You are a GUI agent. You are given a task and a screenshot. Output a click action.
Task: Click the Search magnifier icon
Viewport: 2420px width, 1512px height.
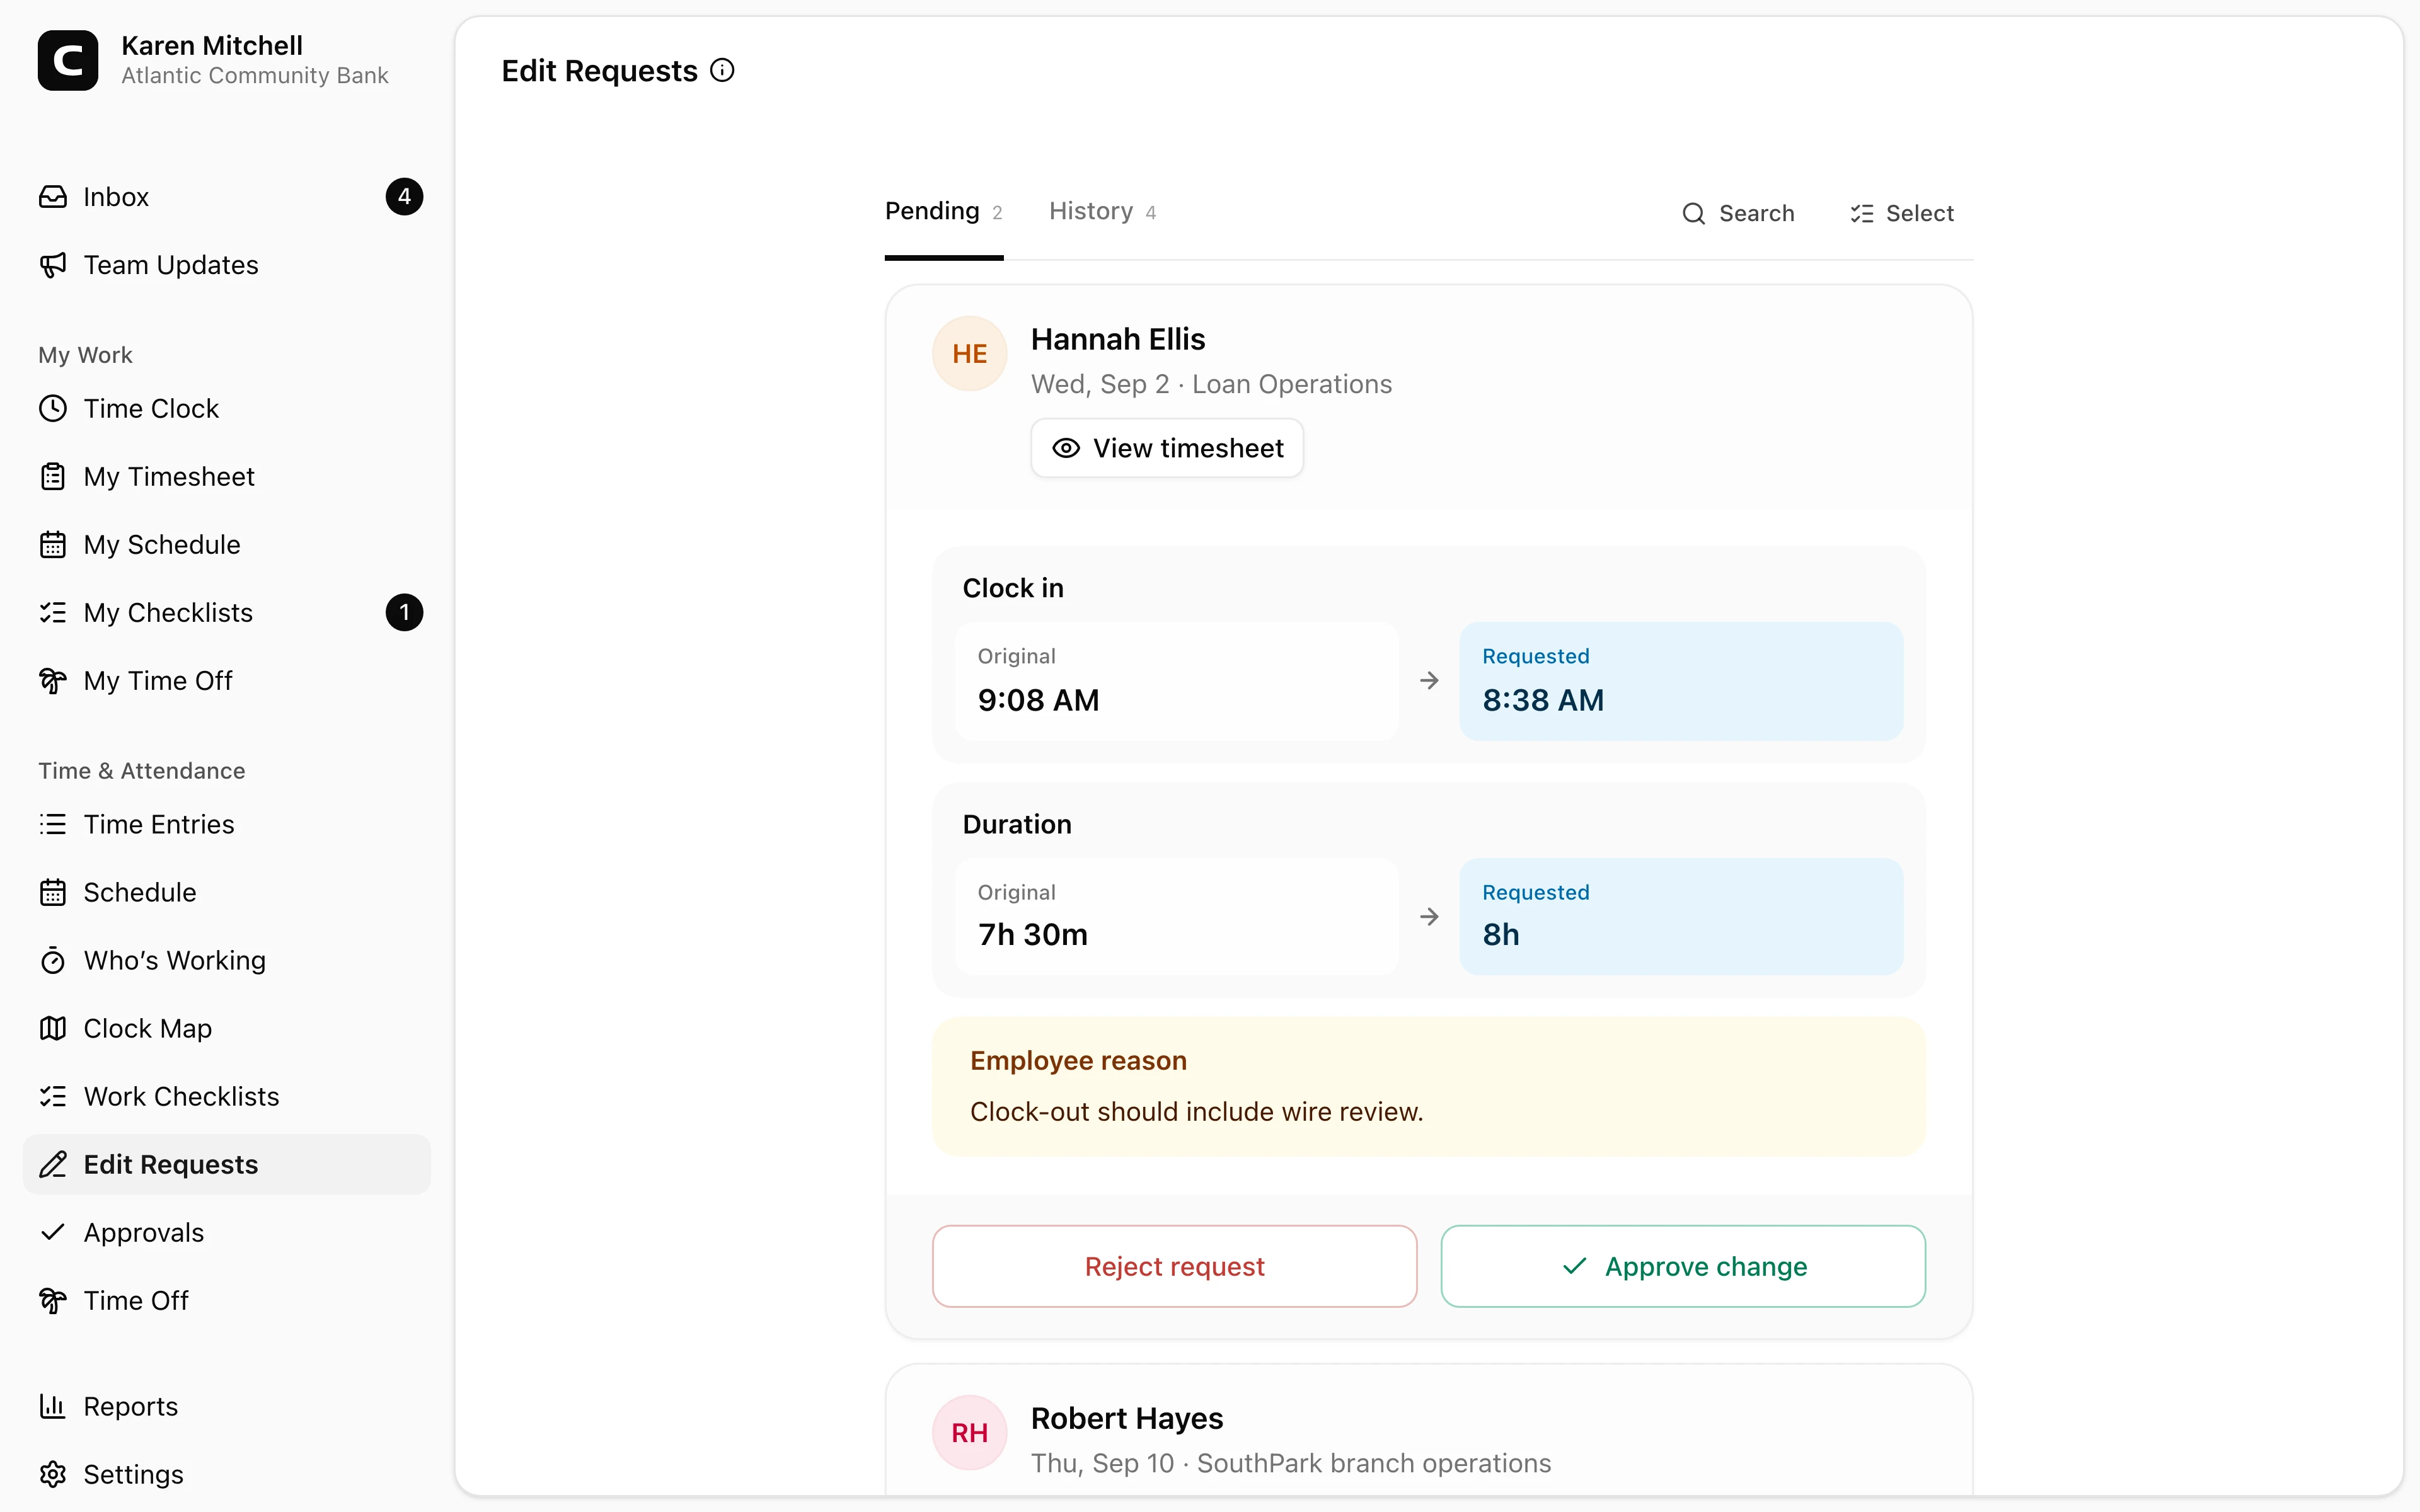point(1693,214)
